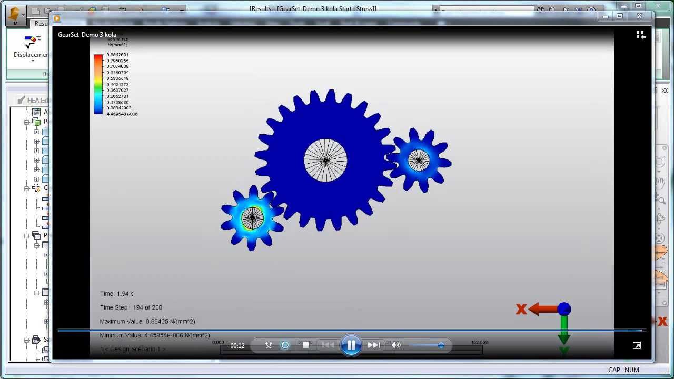Click the 'Time: 1.94 s' text

(117, 294)
